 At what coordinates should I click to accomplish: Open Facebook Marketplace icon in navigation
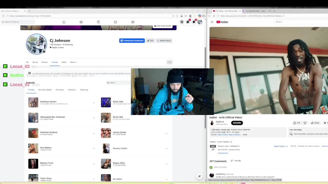coord(116,22)
